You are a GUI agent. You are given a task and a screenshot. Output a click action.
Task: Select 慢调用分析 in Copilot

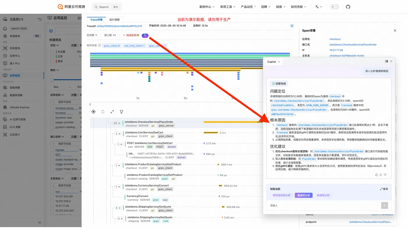[x=304, y=195]
